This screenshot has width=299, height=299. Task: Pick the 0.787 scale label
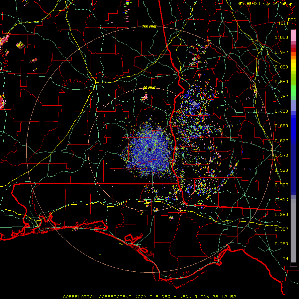(x=281, y=96)
